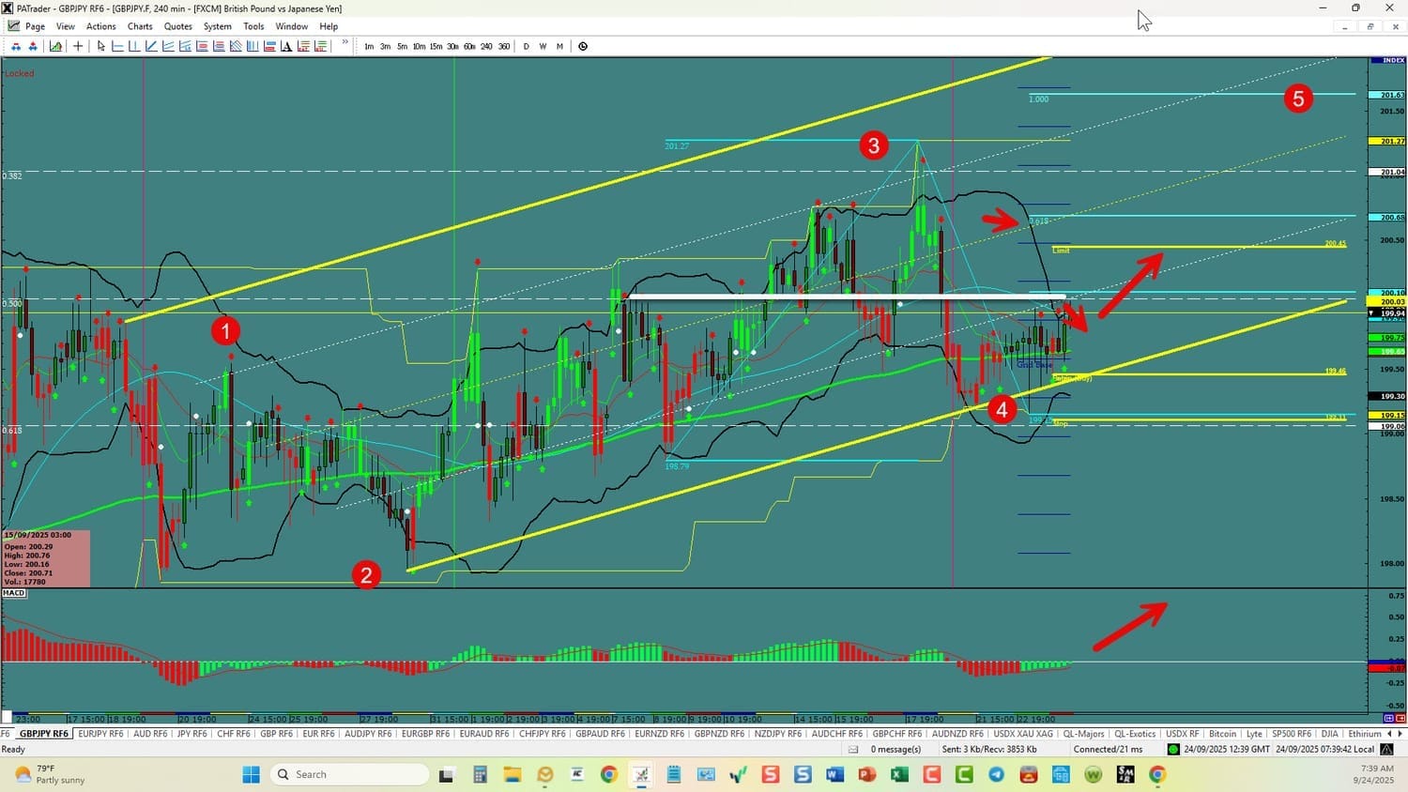1408x792 pixels.
Task: Open the Actions menu
Action: click(101, 26)
